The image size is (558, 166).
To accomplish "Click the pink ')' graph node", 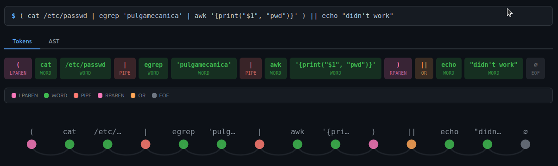I will point(374,144).
